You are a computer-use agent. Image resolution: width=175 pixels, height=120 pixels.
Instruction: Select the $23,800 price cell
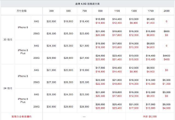pos(84,34)
